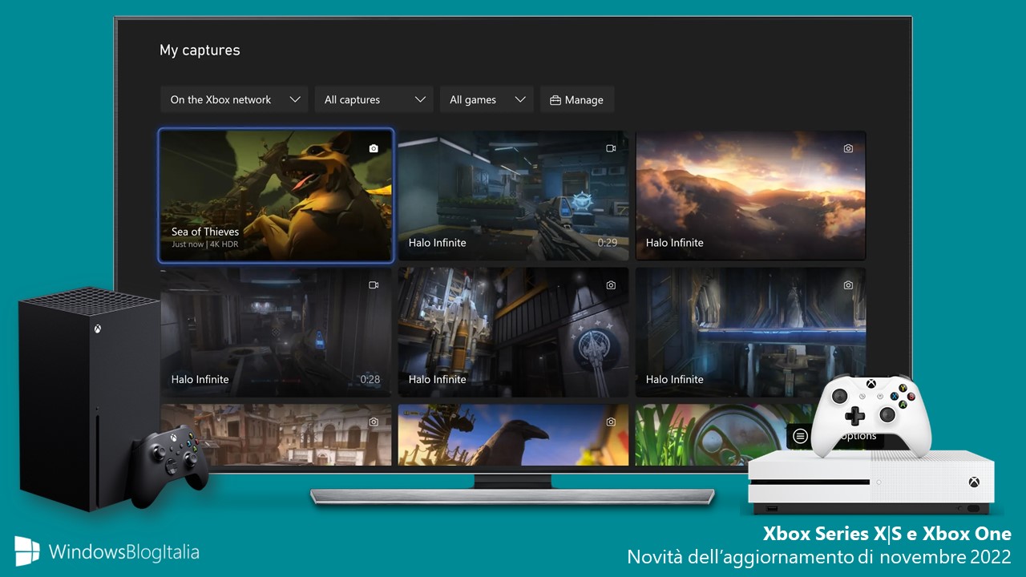The height and width of the screenshot is (577, 1026).
Task: Open the 'On the Xbox network' dropdown
Action: point(234,99)
